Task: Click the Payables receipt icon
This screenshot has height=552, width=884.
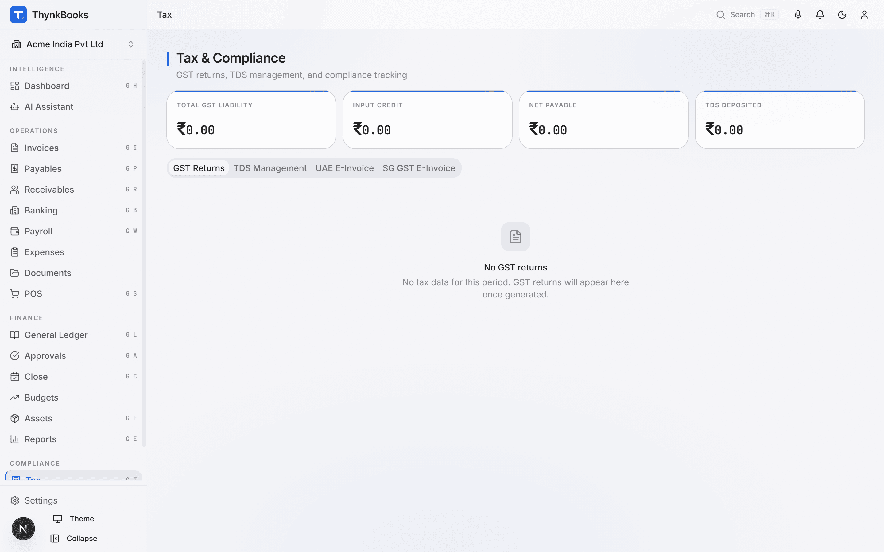Action: [15, 169]
